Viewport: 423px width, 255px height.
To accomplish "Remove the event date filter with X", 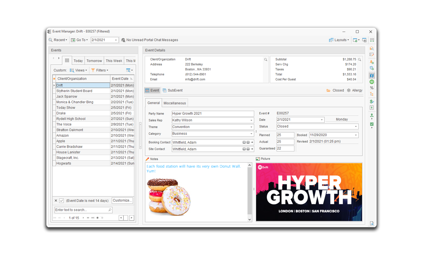I will 56,201.
